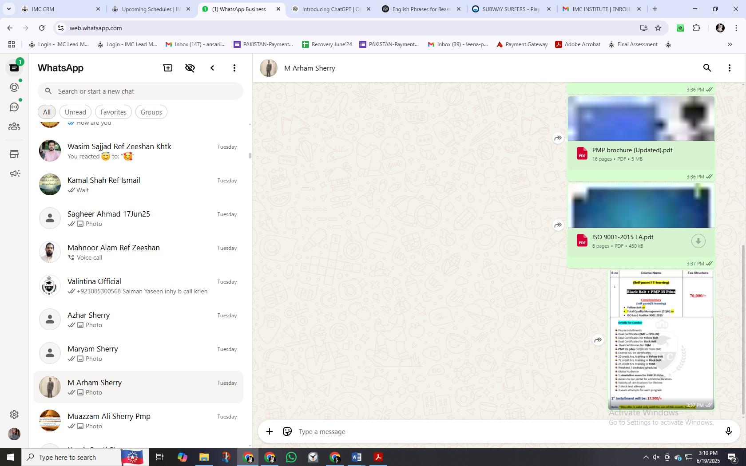This screenshot has height=466, width=746.
Task: Select the Favorites chats filter
Action: coord(113,112)
